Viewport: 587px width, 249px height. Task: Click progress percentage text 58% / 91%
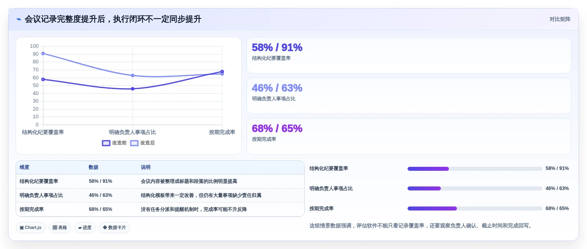click(x=557, y=168)
